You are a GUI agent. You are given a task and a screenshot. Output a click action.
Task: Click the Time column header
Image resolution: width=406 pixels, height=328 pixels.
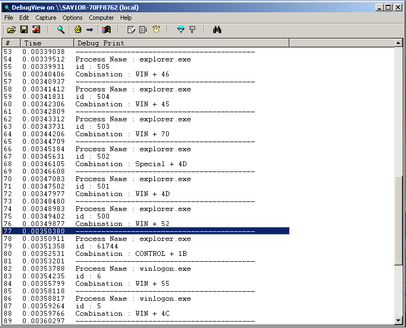[x=46, y=43]
